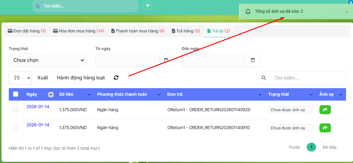The image size is (353, 163).
Task: Focus the table Tìm kiếm search field
Action: [x=308, y=78]
